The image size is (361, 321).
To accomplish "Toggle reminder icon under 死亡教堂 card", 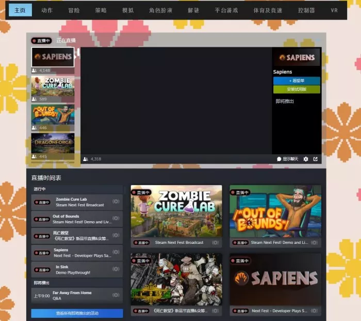I will pyautogui.click(x=215, y=311).
